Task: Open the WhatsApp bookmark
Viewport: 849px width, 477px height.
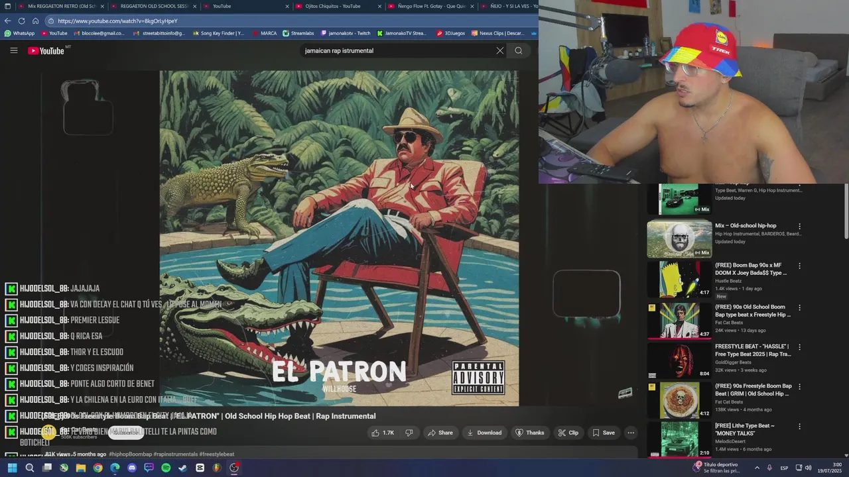Action: coord(19,33)
